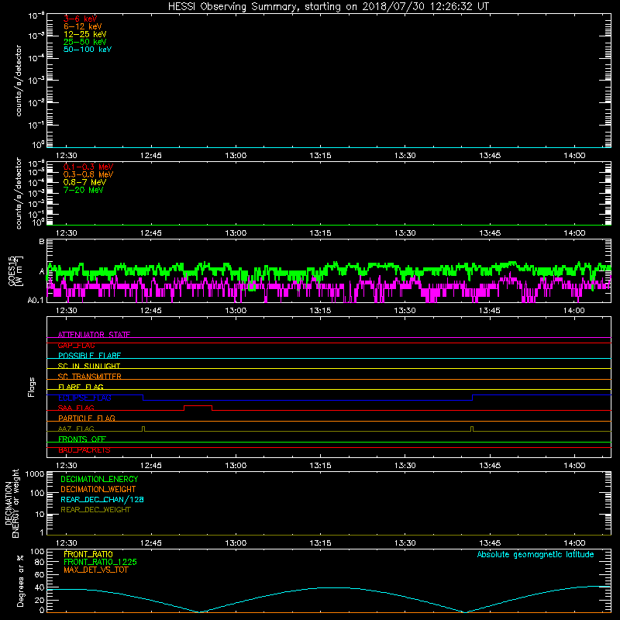Select the BAD_PACKETS flag label

[84, 449]
